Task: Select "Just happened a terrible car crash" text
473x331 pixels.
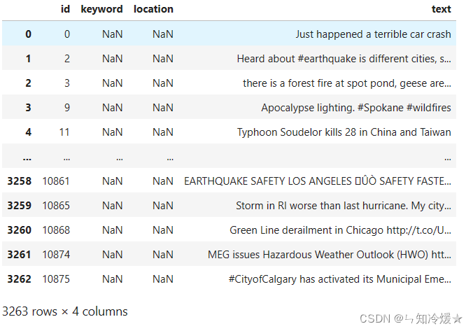Action: (x=373, y=34)
